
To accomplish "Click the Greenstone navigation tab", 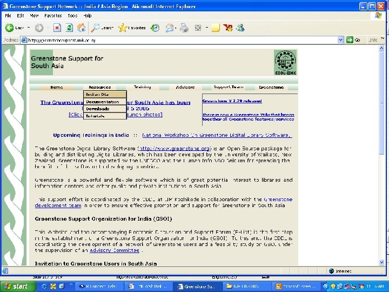I will click(271, 87).
